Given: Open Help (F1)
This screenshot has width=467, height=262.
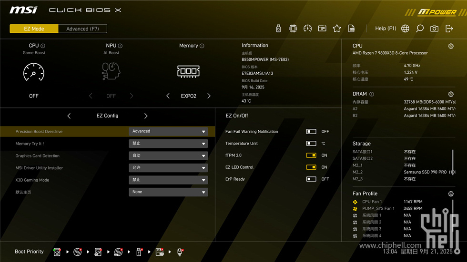Looking at the screenshot, I should [386, 29].
